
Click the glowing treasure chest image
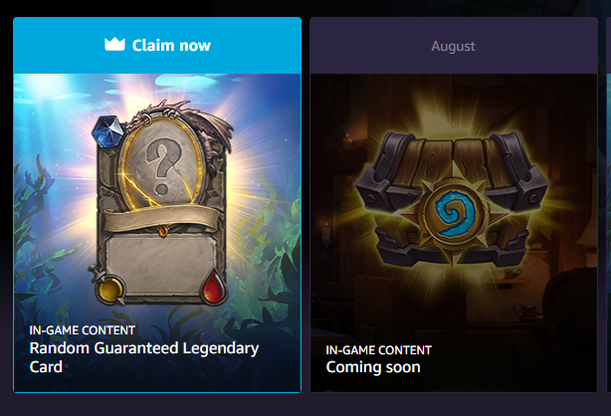(453, 199)
